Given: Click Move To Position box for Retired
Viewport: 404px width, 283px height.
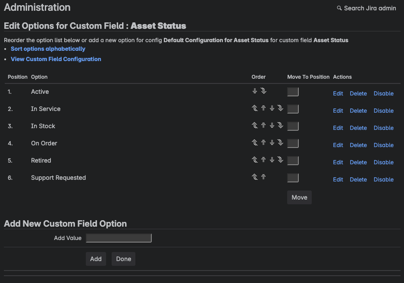Looking at the screenshot, I should (x=293, y=160).
